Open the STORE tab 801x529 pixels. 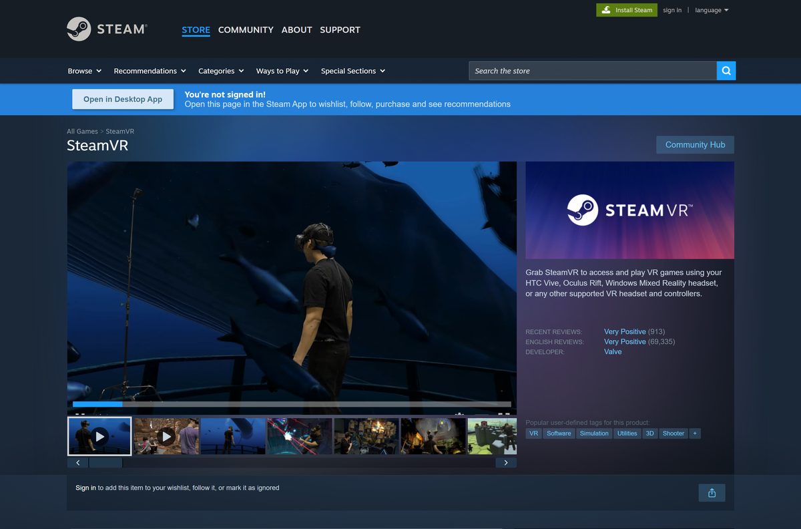(x=196, y=29)
